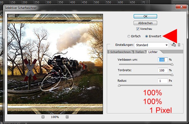This screenshot has height=124, width=189.
Task: Switch to the Tiefen tab
Action: [x=139, y=52]
